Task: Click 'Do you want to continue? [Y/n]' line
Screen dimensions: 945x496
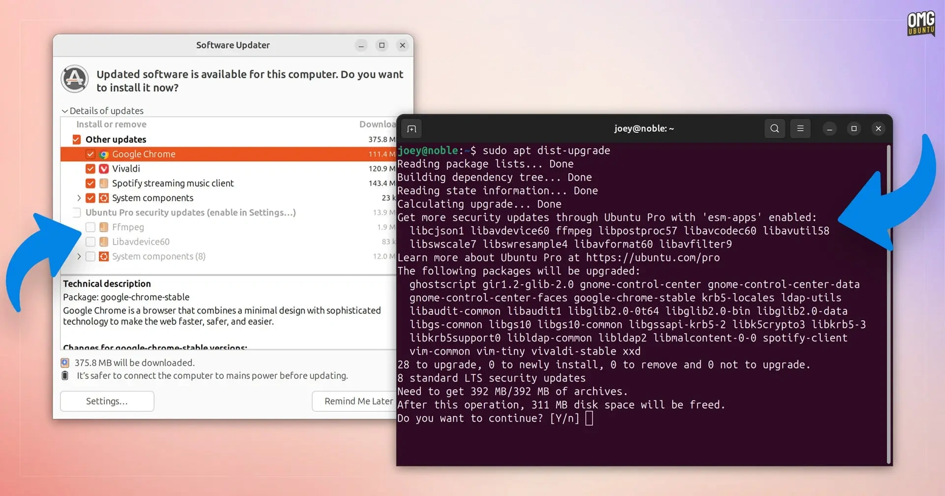Action: coord(489,418)
